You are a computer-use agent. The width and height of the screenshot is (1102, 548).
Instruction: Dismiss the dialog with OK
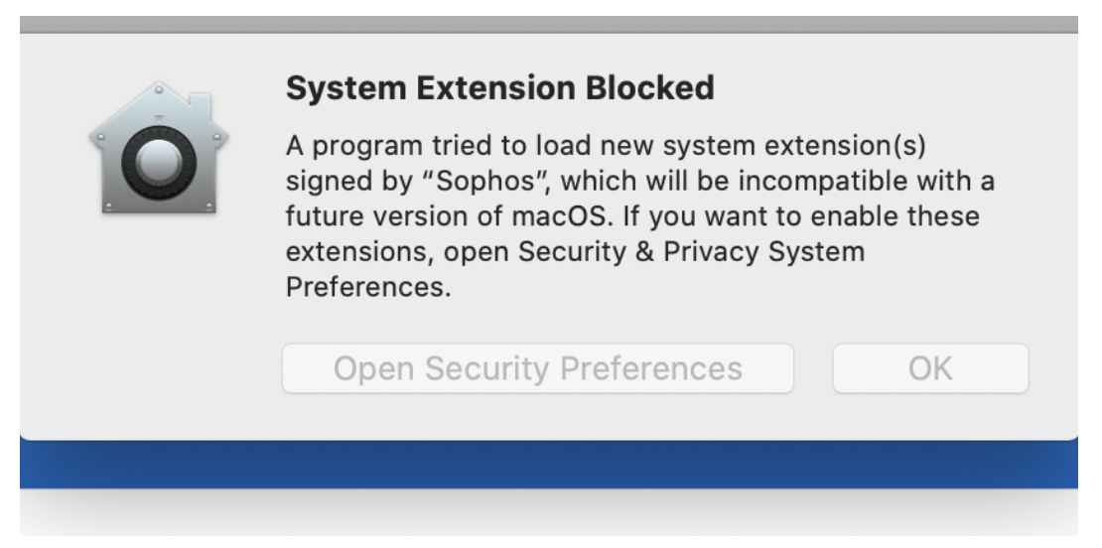tap(930, 369)
